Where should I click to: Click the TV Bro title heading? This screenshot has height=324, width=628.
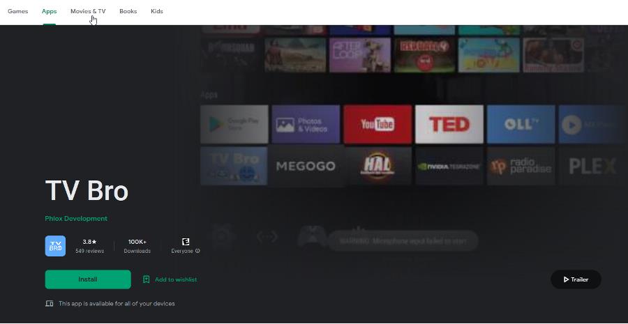(x=87, y=190)
